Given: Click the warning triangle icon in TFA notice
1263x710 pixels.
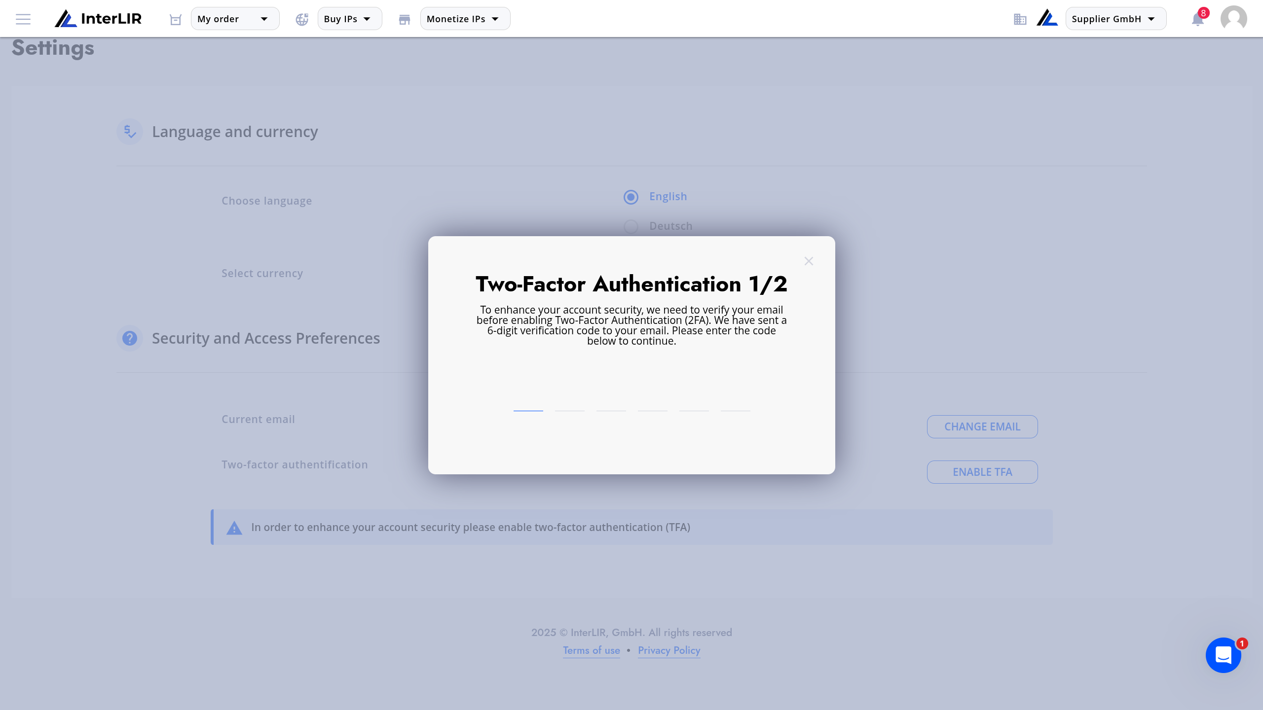Looking at the screenshot, I should tap(234, 528).
